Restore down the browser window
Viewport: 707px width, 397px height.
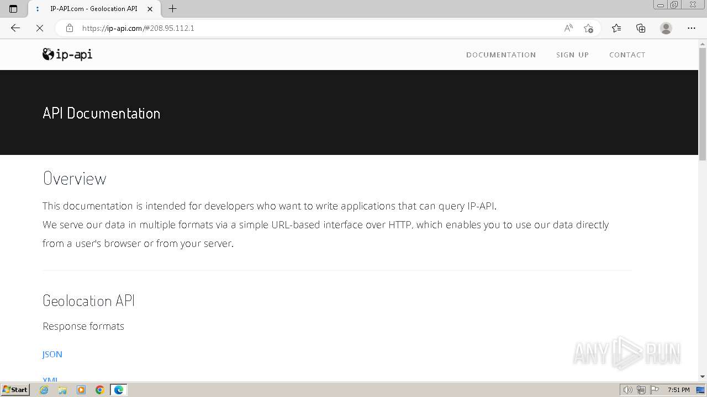coord(674,5)
